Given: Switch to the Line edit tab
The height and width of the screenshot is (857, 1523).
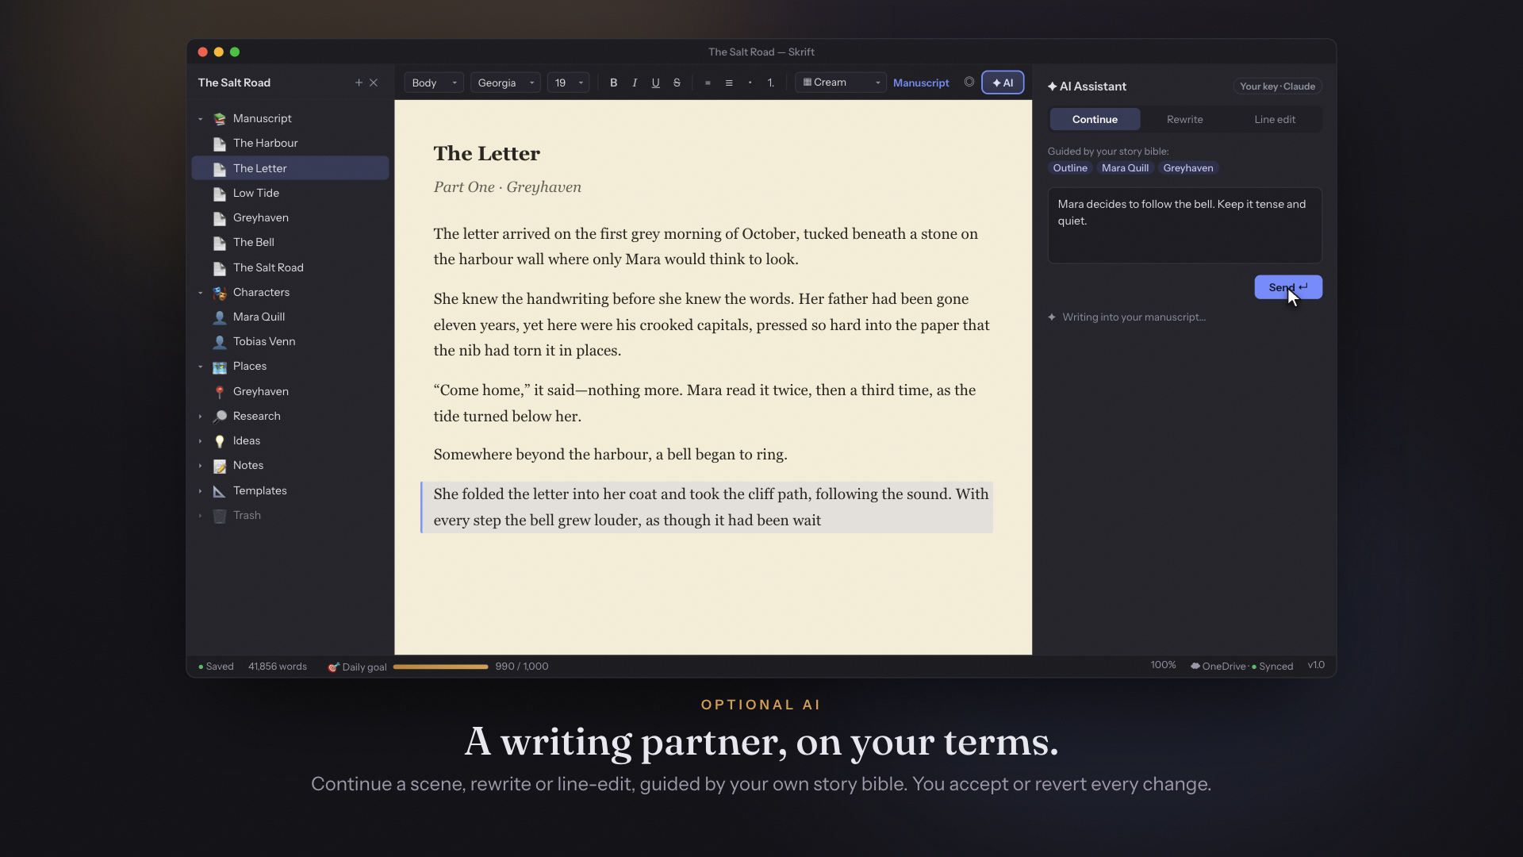Looking at the screenshot, I should point(1275,119).
